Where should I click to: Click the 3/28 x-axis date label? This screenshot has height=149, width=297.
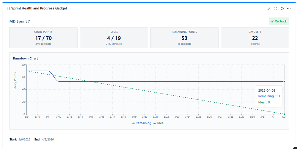231,117
